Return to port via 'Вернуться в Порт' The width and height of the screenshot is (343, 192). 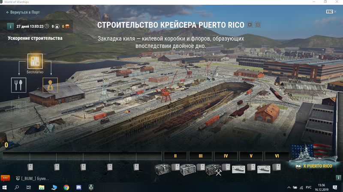coord(24,12)
